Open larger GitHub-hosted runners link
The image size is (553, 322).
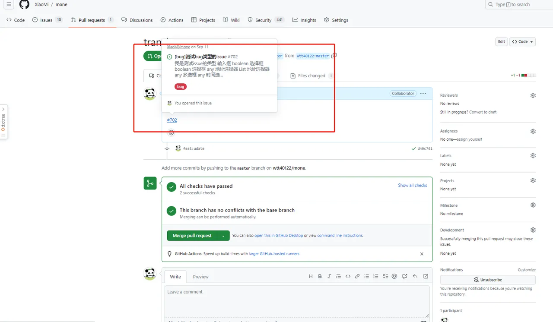pos(274,254)
